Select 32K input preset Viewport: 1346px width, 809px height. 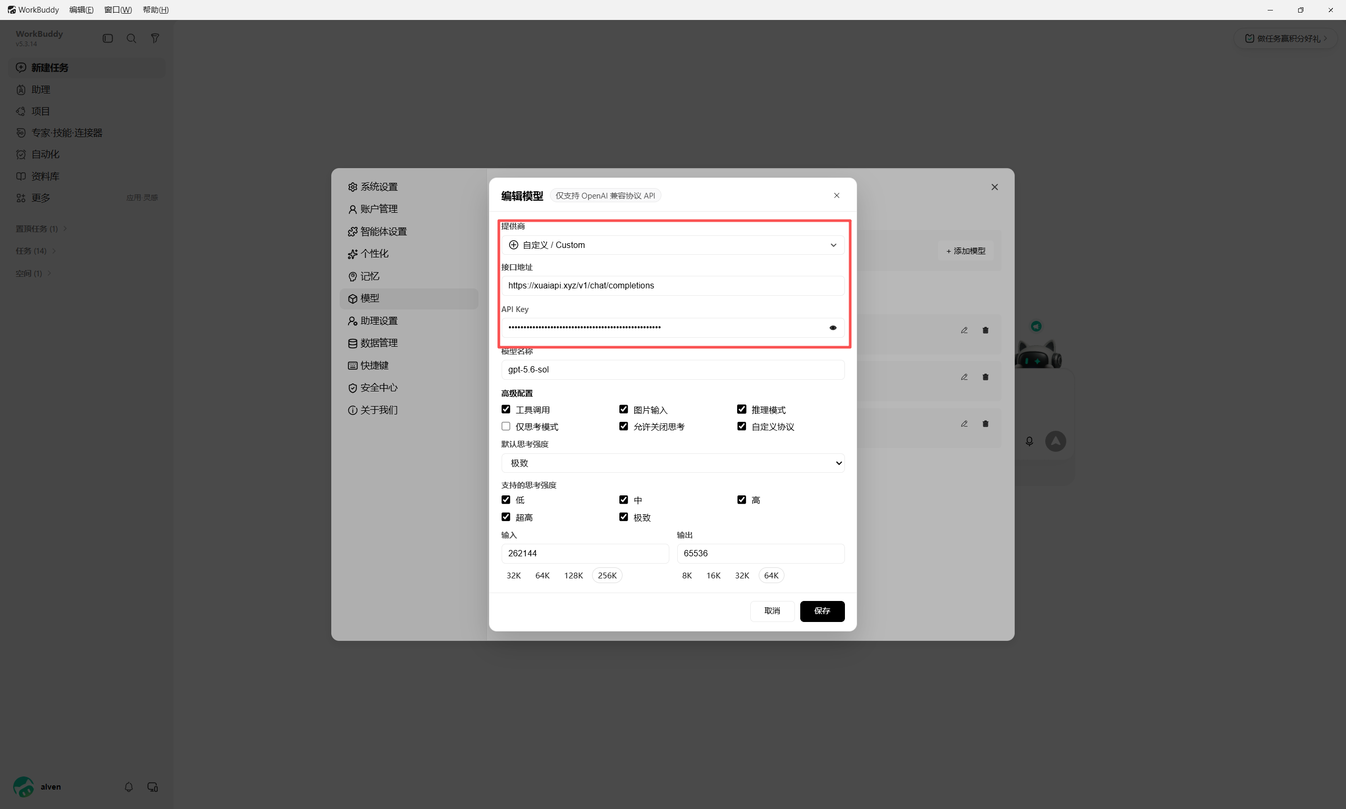pyautogui.click(x=513, y=576)
